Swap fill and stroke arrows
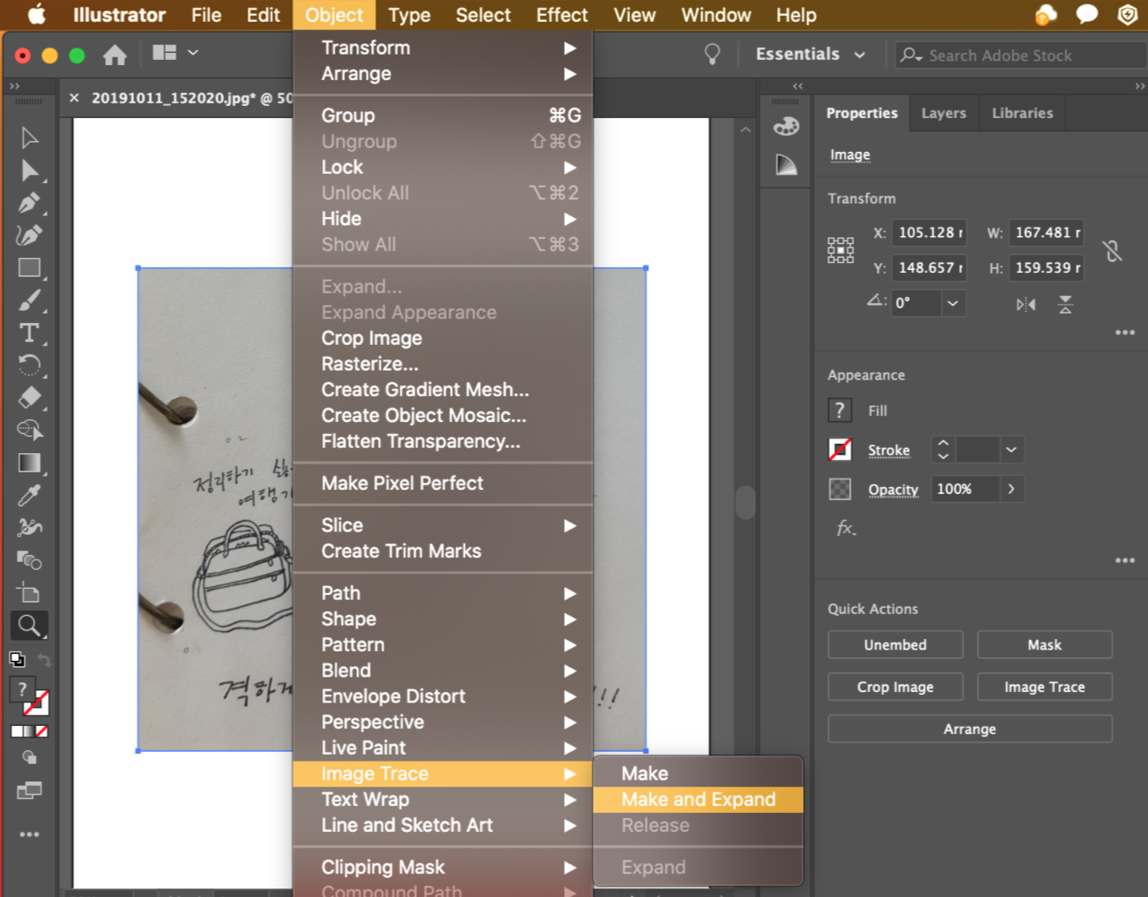 tap(44, 661)
